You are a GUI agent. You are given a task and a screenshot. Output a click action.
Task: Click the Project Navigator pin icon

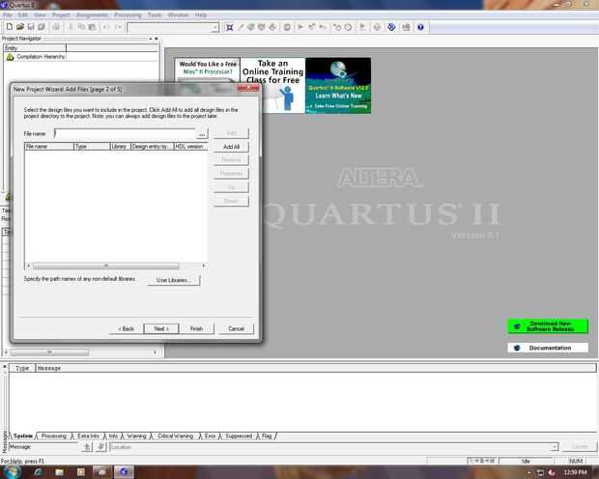pyautogui.click(x=150, y=39)
